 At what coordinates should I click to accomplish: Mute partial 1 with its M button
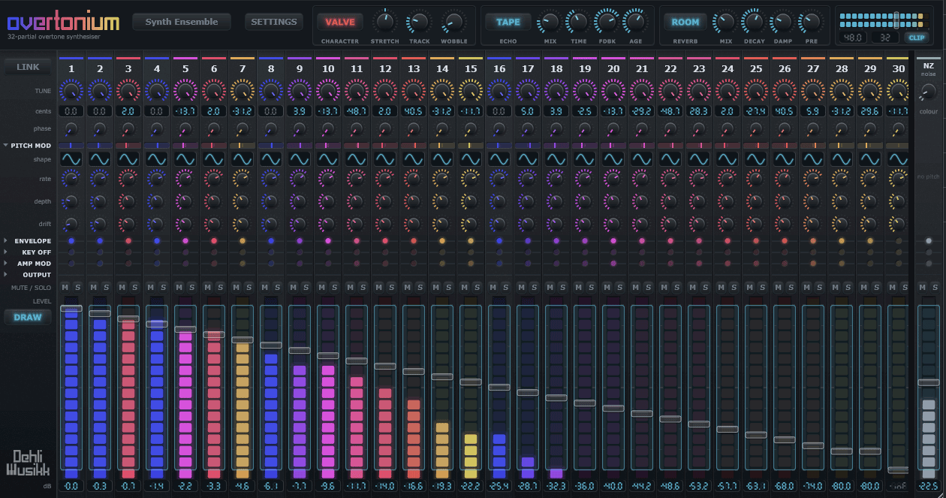(65, 288)
